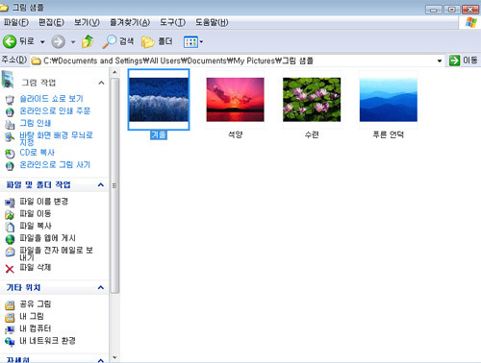Open the Forward history dropdown arrow

point(73,42)
